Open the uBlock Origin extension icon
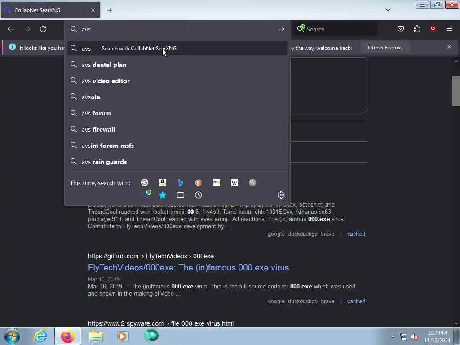 (x=433, y=28)
